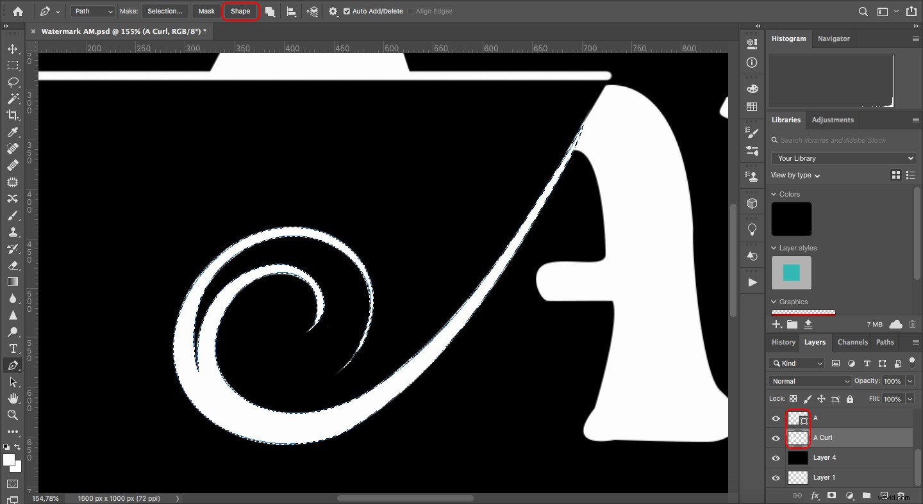Viewport: 923px width, 504px height.
Task: Click the search icon in the options bar
Action: point(863,11)
